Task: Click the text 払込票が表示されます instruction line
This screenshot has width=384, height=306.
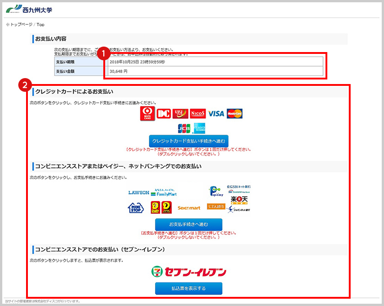Action: pos(76,260)
